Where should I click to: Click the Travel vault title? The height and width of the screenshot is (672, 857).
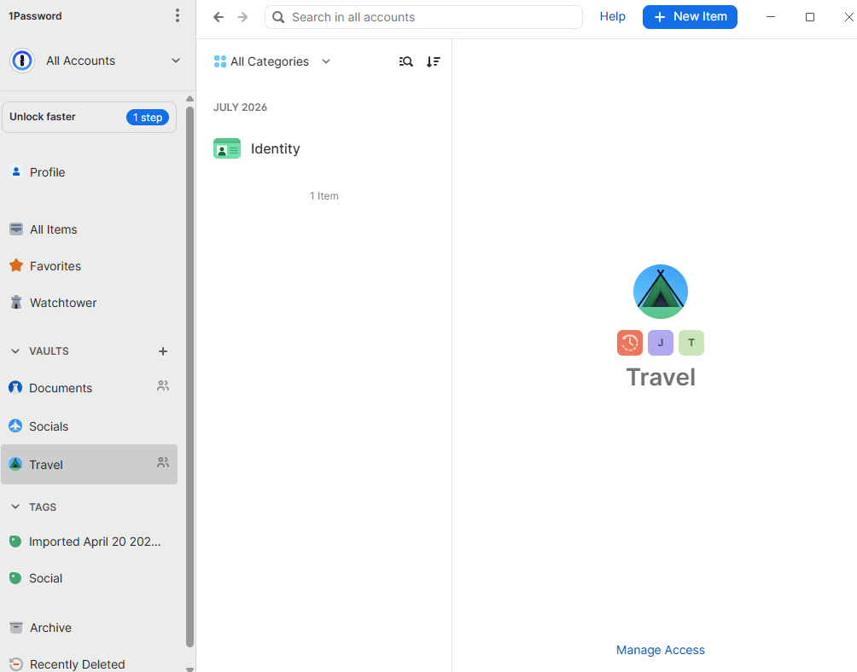tap(660, 377)
